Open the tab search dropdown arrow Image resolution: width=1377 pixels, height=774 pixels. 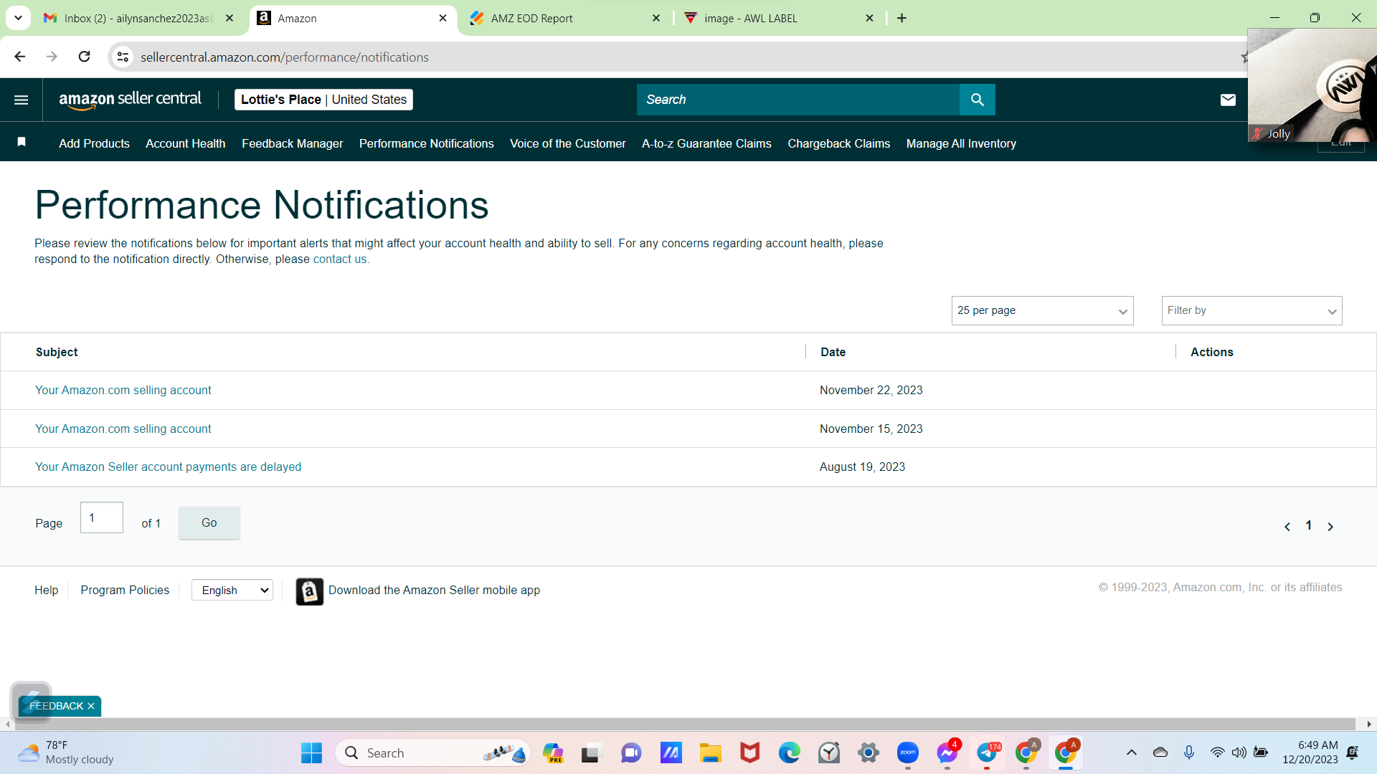(18, 18)
